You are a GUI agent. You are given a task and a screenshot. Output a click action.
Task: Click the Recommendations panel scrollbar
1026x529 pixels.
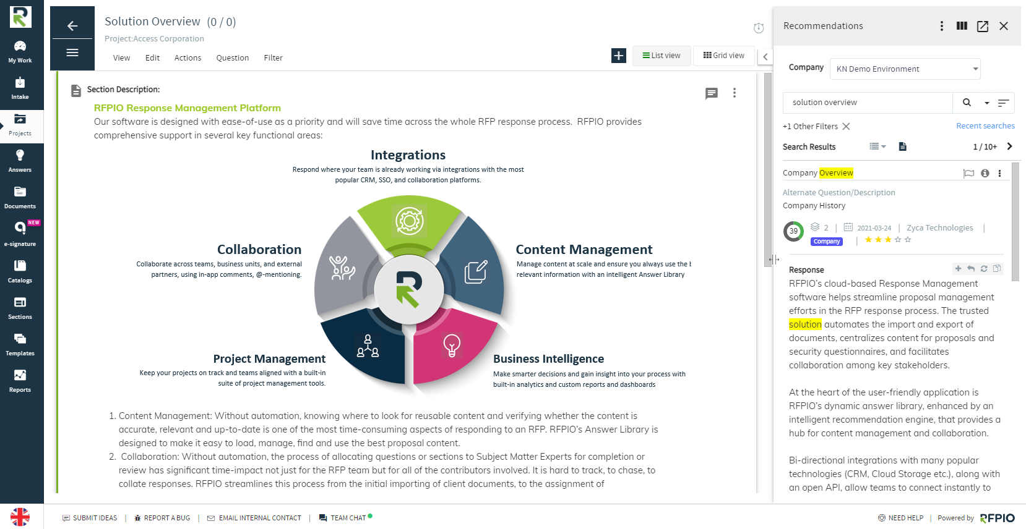pos(1015,222)
